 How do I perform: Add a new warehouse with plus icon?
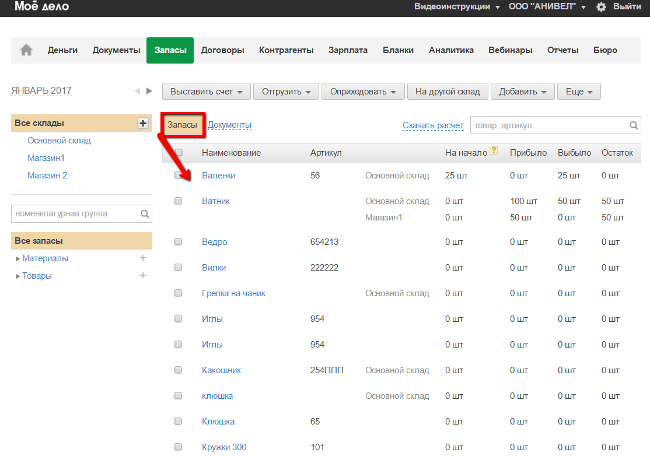(143, 123)
